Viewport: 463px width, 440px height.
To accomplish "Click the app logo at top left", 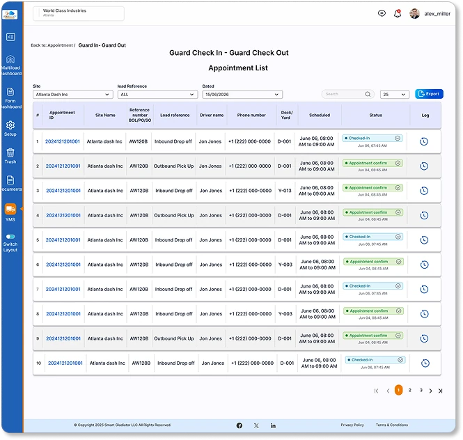I will click(x=10, y=14).
